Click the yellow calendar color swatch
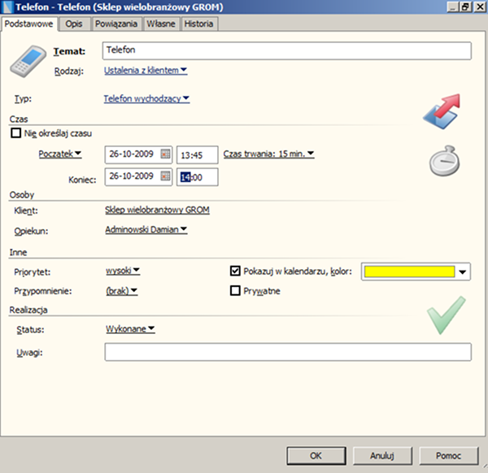Image resolution: width=488 pixels, height=473 pixels. (x=408, y=272)
